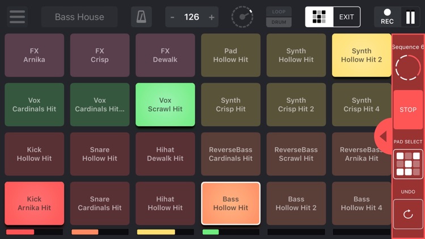Tap the Kick Arnika Hit pad
The image size is (425, 239).
point(34,203)
